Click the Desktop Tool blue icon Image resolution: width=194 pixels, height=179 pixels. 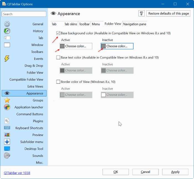point(7,149)
